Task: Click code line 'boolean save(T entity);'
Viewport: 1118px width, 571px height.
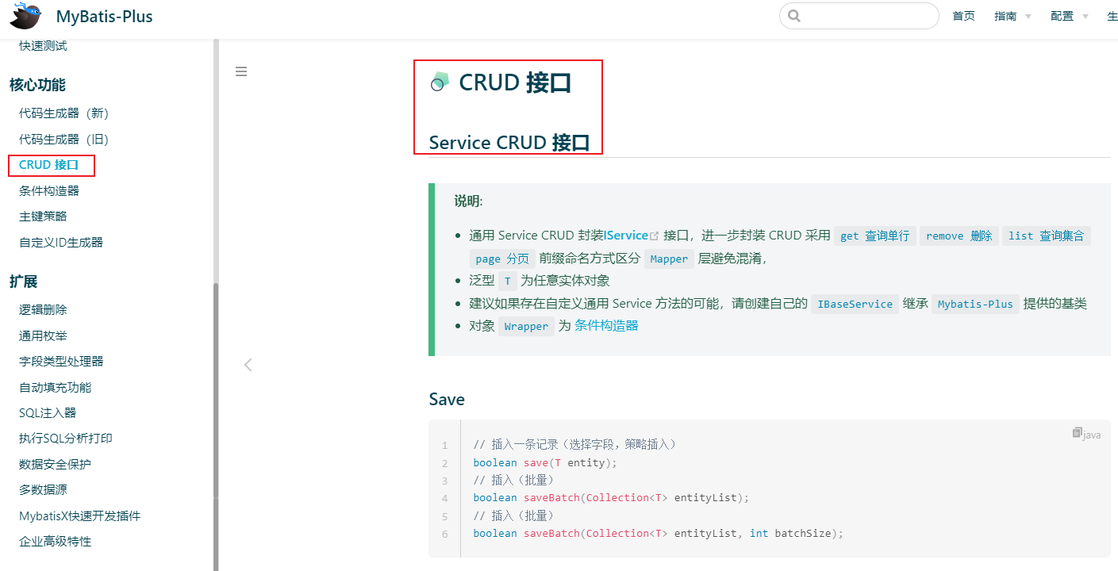Action: [545, 462]
